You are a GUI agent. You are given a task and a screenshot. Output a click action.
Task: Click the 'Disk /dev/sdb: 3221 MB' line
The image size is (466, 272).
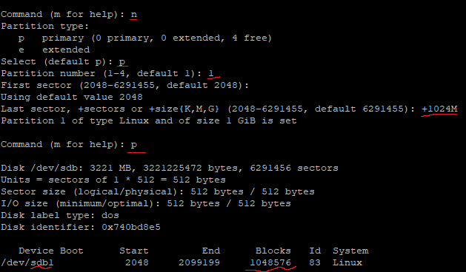(170, 169)
